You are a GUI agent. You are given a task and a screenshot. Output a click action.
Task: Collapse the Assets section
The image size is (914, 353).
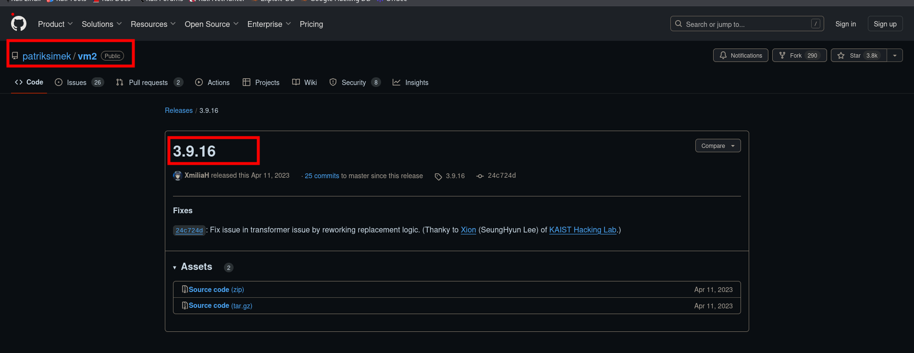[192, 267]
